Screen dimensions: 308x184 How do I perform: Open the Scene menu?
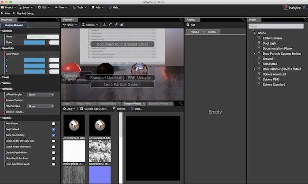[x=26, y=8]
